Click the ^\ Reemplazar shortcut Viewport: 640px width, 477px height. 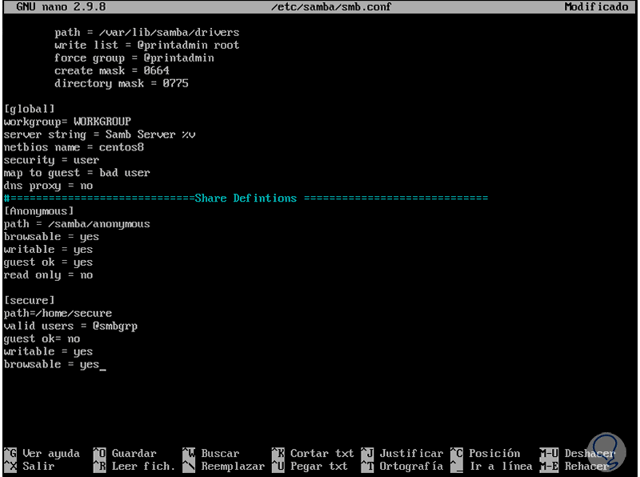pos(224,466)
